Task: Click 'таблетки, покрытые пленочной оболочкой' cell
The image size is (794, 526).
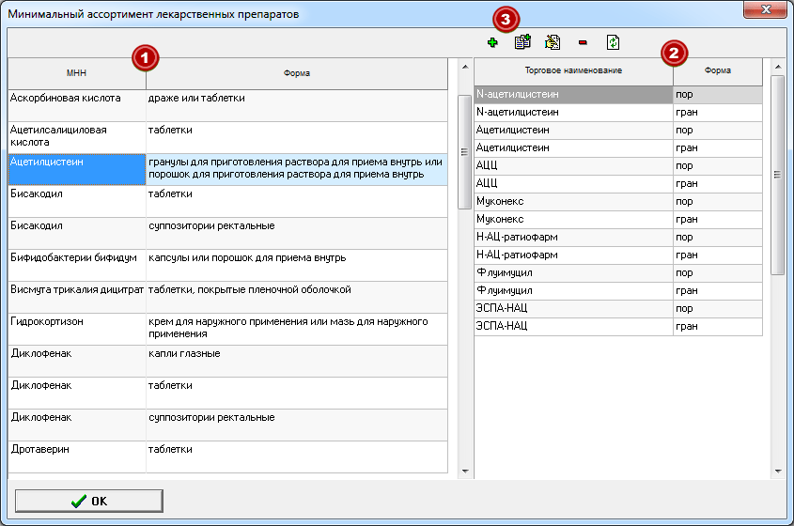Action: coord(297,297)
